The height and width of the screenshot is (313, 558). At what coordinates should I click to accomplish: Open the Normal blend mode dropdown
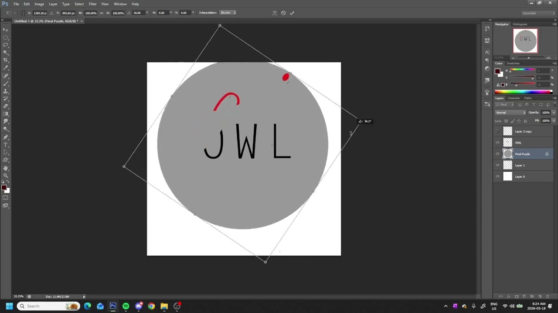coord(510,113)
